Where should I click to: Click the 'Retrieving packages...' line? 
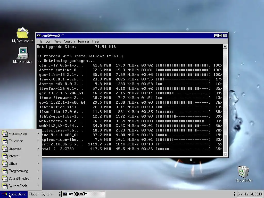66,61
